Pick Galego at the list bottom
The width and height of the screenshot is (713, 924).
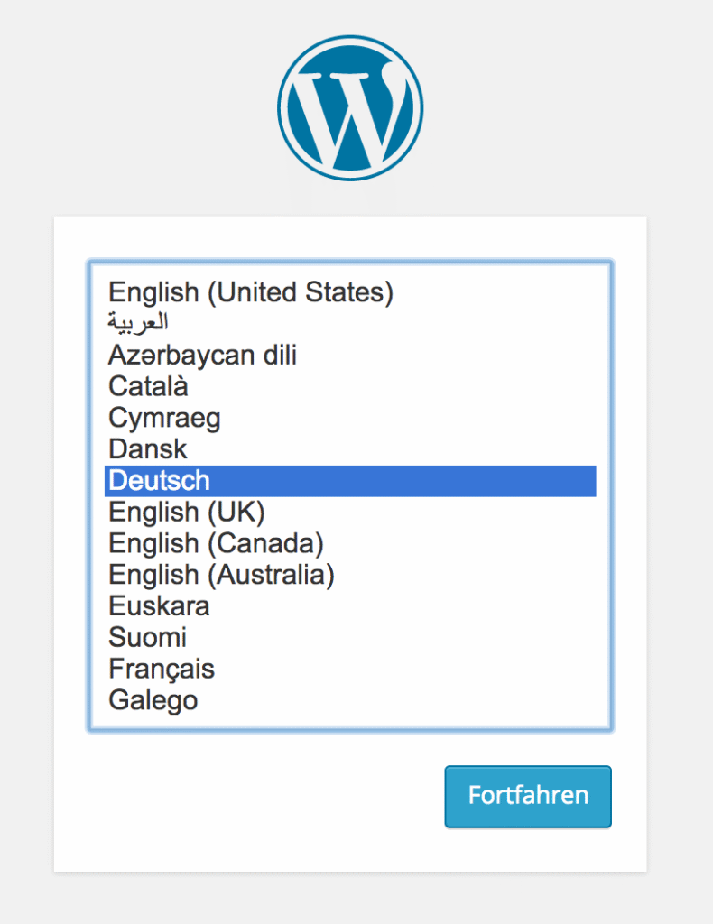click(x=153, y=700)
